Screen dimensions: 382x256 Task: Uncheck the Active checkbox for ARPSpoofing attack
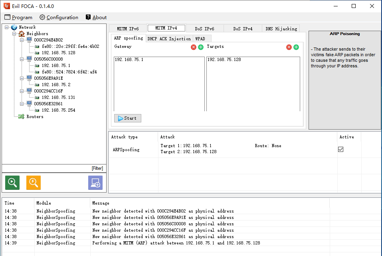click(x=340, y=149)
